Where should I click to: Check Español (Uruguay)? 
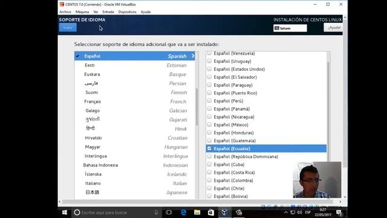pyautogui.click(x=209, y=61)
